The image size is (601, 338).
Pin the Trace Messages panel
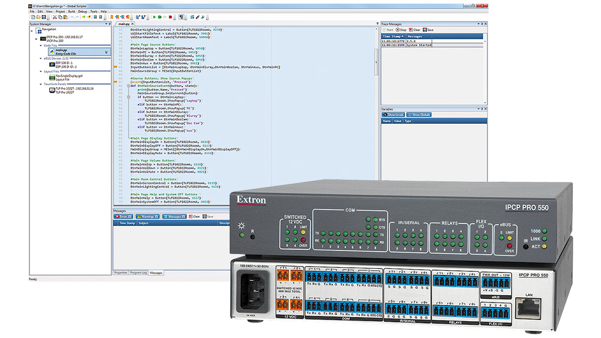tap(482, 24)
